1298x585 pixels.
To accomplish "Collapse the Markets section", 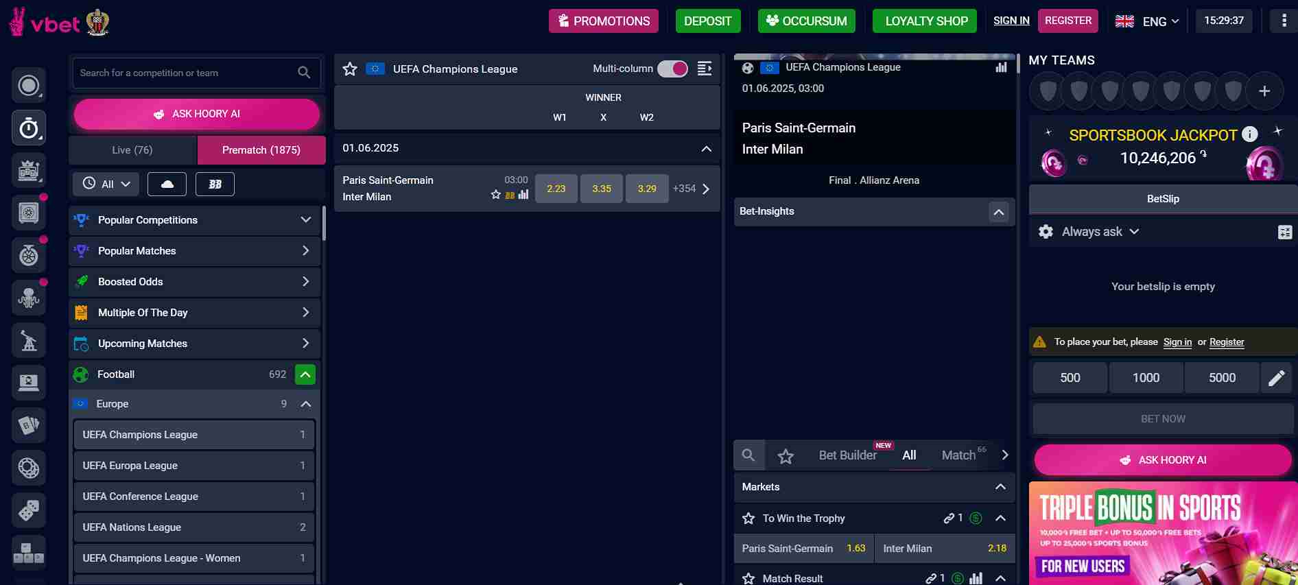I will (1000, 487).
